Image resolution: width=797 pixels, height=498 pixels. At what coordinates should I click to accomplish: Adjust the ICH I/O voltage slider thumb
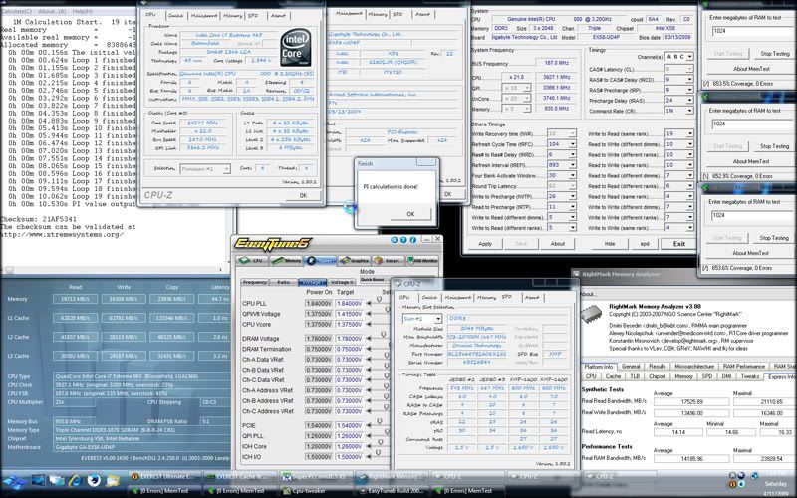pos(379,453)
